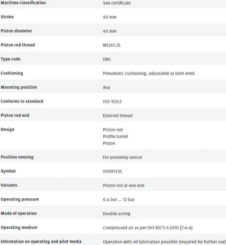
Task: Select the Mounting position label
Action: [x=19, y=87]
